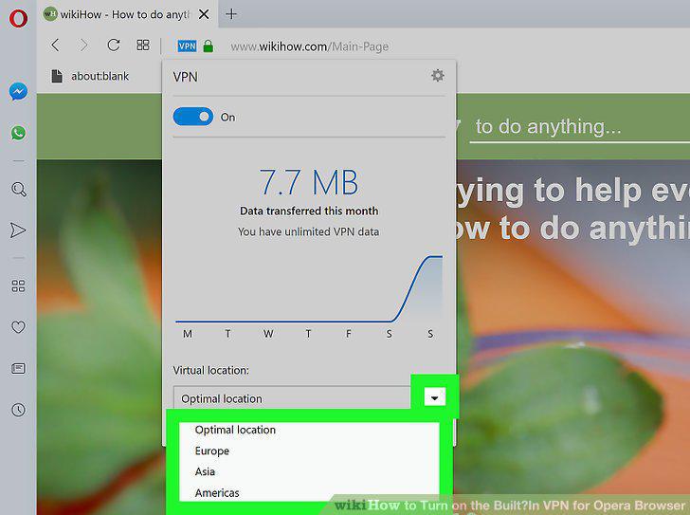Screen dimensions: 690x515
Task: Click the 7.7 MB data usage value
Action: click(x=308, y=182)
